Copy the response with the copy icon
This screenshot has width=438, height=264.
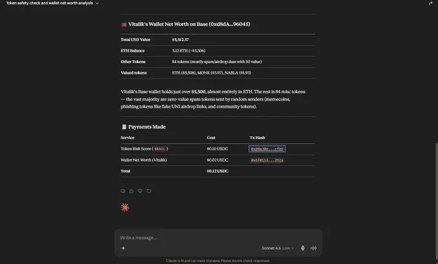pyautogui.click(x=123, y=191)
